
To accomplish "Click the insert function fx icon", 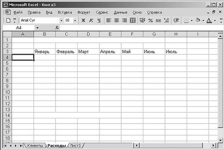I will [57, 28].
